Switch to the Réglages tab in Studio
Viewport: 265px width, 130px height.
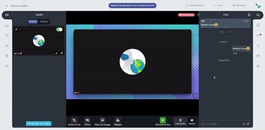click(44, 22)
